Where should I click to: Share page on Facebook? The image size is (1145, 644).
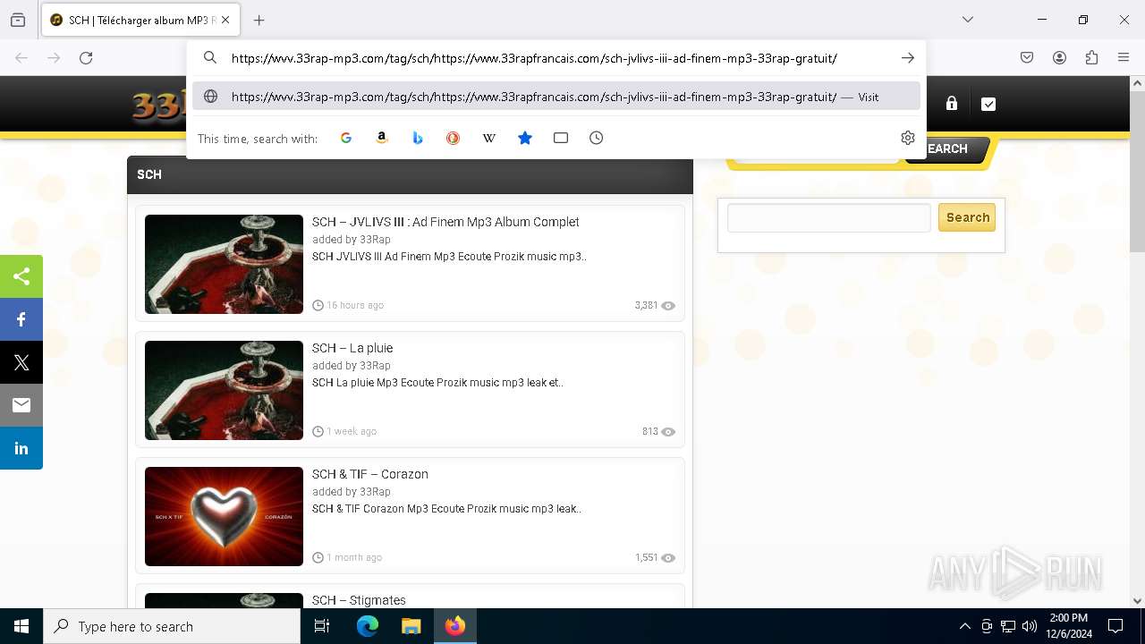pyautogui.click(x=21, y=319)
